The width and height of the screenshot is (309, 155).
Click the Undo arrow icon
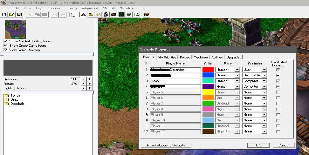coord(55,15)
